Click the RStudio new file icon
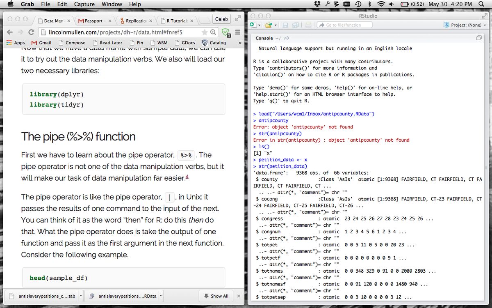Image resolution: width=492 pixels, height=308 pixels. [253, 25]
